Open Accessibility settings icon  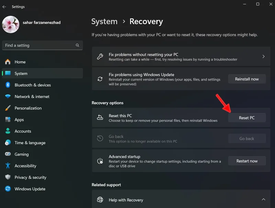point(8,166)
